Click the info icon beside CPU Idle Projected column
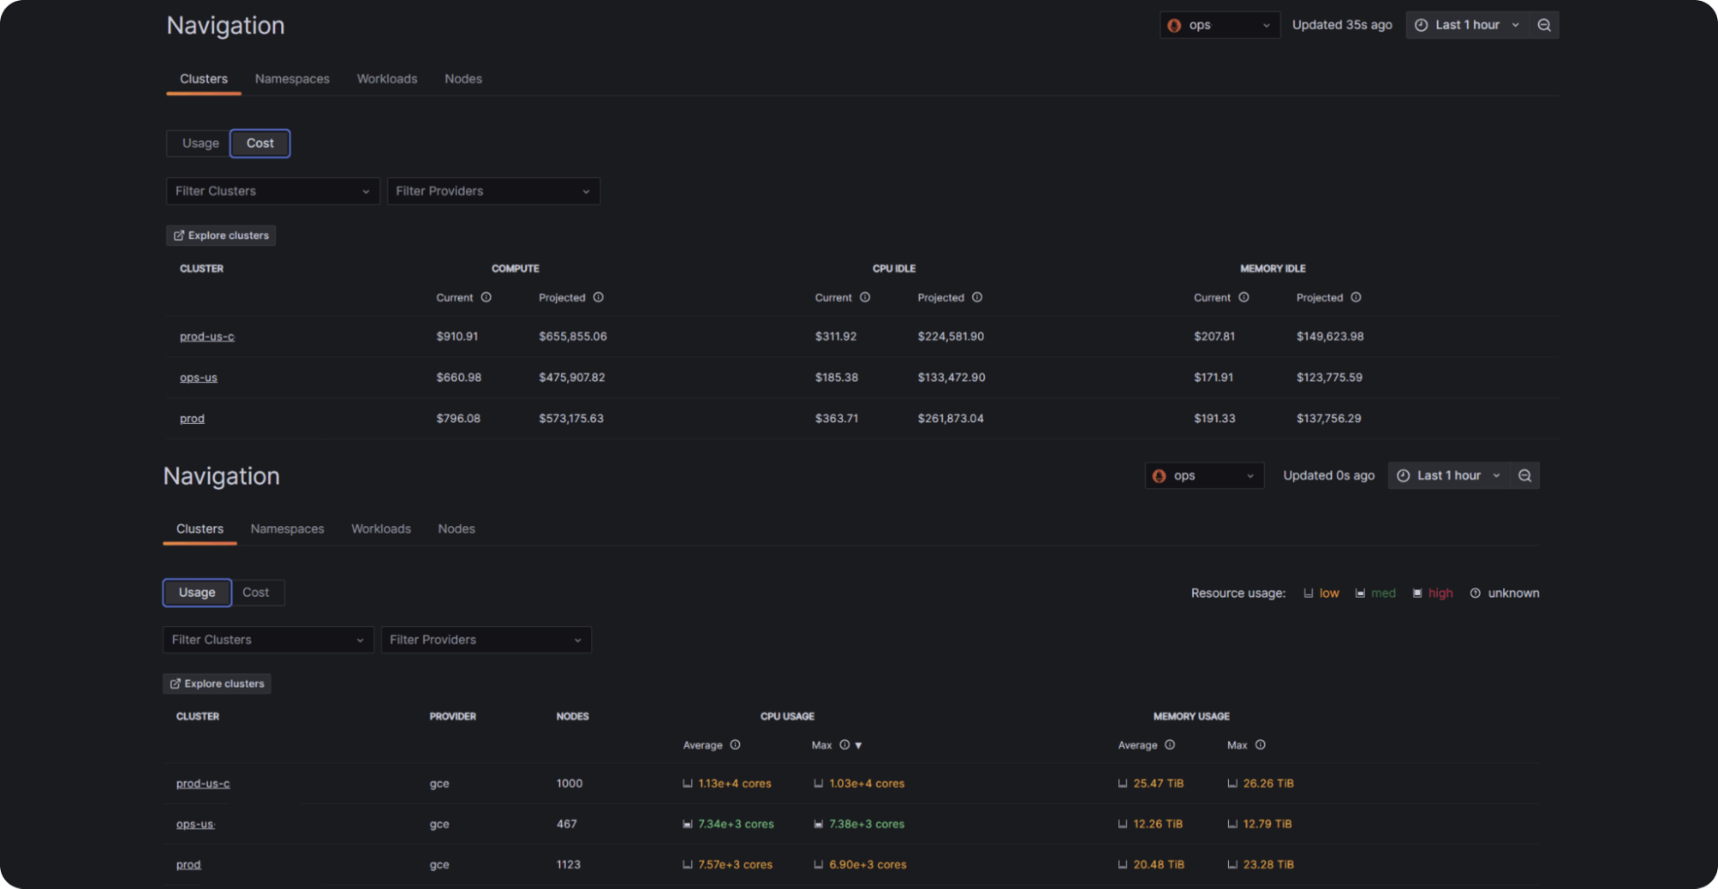The width and height of the screenshot is (1718, 889). point(977,297)
